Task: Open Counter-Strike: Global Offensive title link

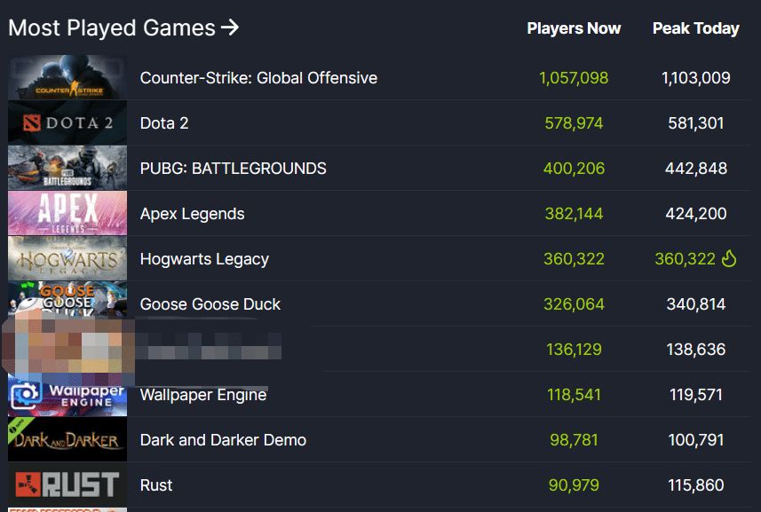Action: [258, 77]
